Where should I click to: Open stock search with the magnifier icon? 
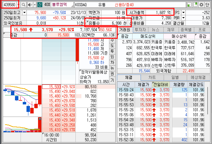(23, 5)
